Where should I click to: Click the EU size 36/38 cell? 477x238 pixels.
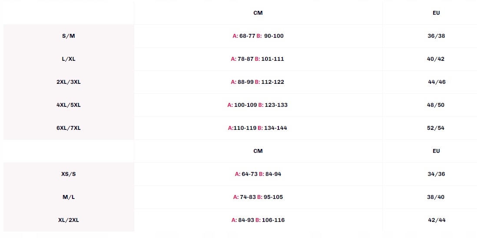(x=436, y=36)
